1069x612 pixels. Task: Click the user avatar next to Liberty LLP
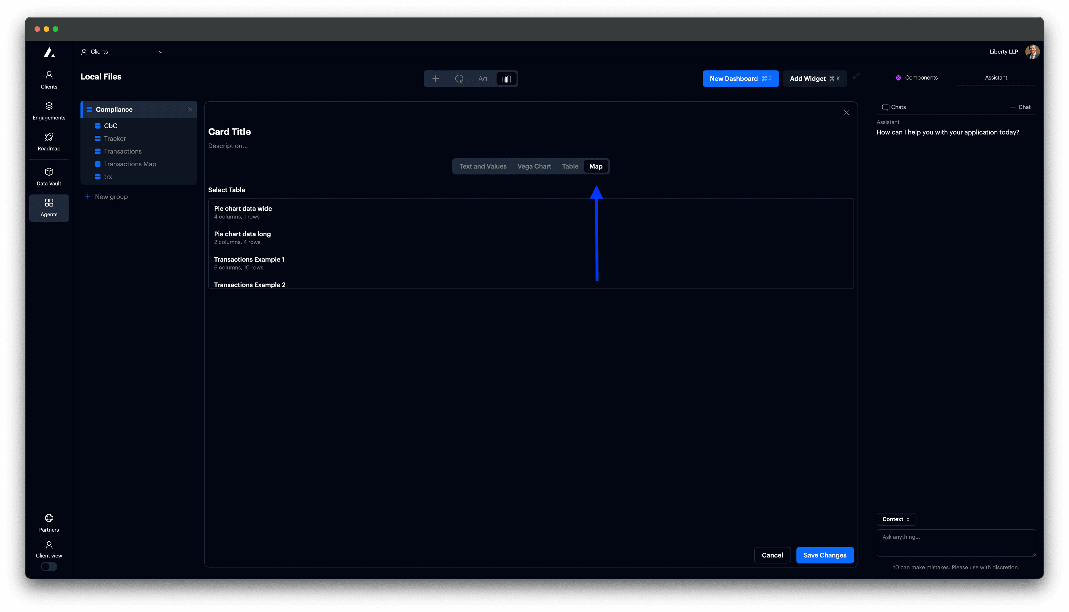pyautogui.click(x=1033, y=51)
